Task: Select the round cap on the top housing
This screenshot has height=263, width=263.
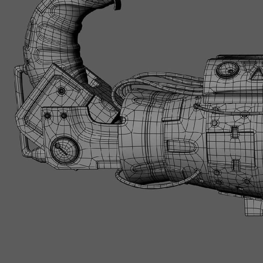Action: click(227, 70)
